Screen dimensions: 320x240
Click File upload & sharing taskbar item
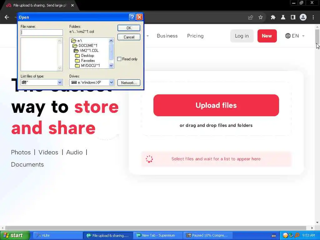tap(108, 236)
